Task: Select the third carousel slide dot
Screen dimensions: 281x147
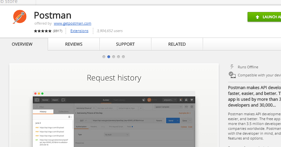Action: tap(113, 57)
